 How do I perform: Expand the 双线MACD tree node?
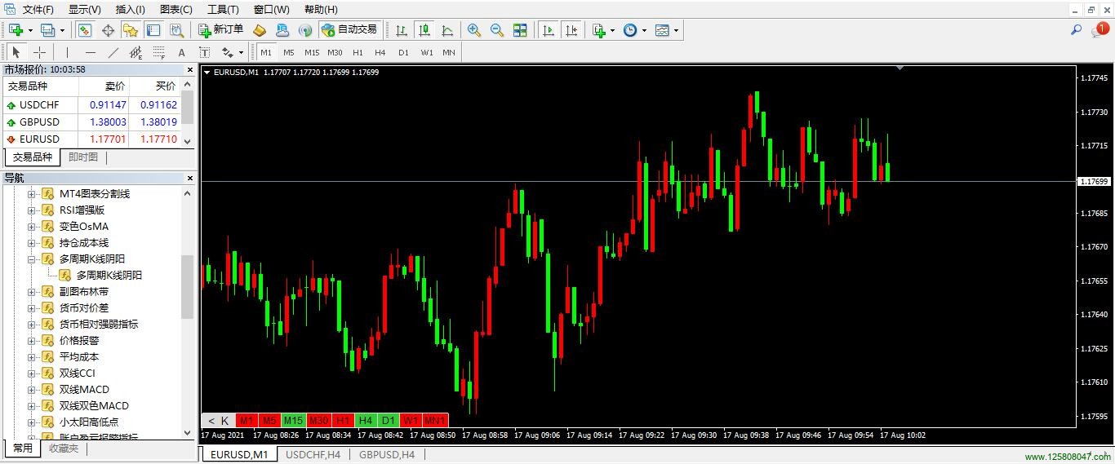(x=32, y=389)
